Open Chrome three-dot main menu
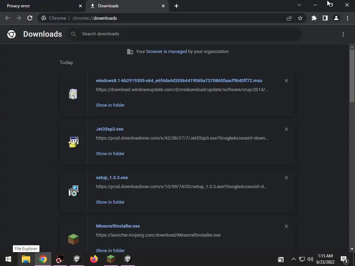Image resolution: width=355 pixels, height=266 pixels. coord(347,18)
